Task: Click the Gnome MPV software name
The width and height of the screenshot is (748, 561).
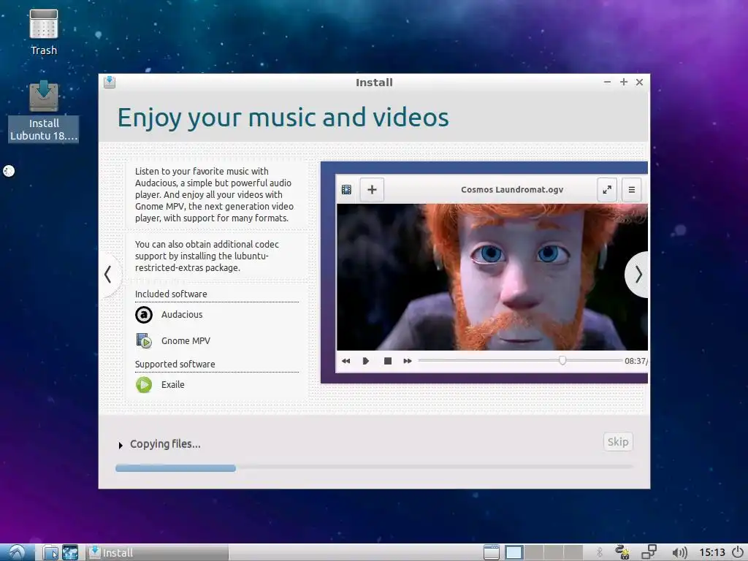Action: tap(186, 340)
